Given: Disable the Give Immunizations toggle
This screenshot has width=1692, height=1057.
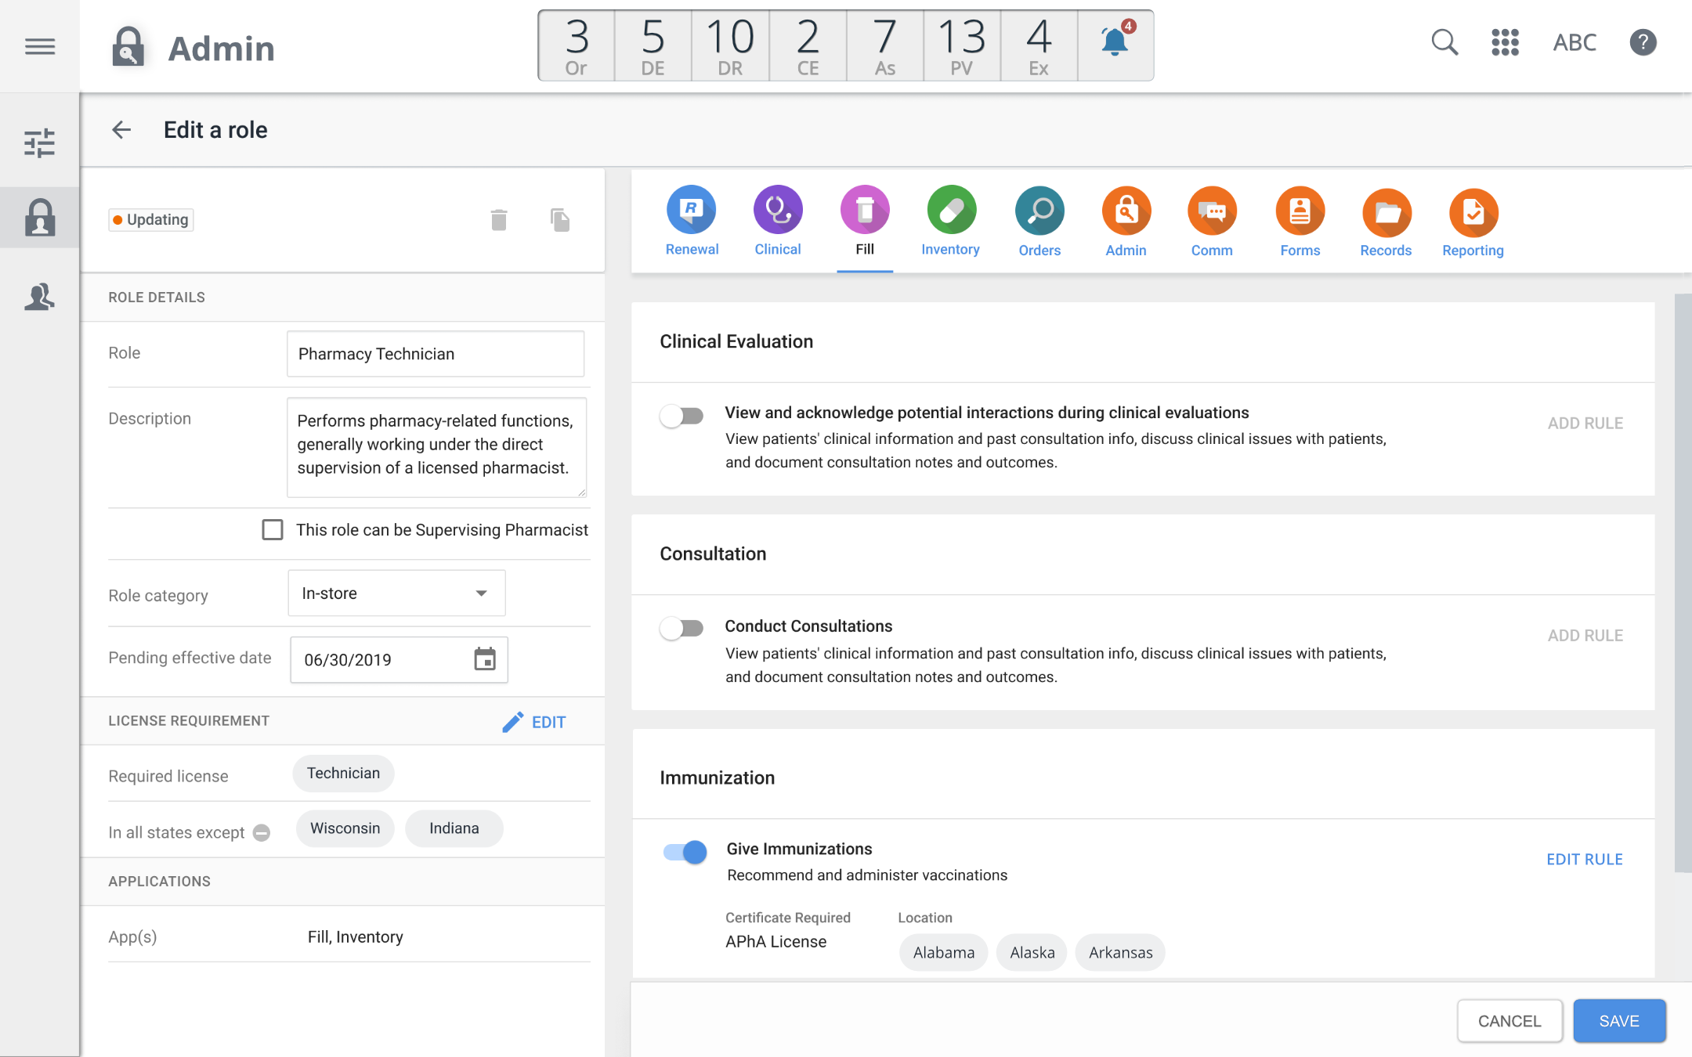Looking at the screenshot, I should point(685,852).
